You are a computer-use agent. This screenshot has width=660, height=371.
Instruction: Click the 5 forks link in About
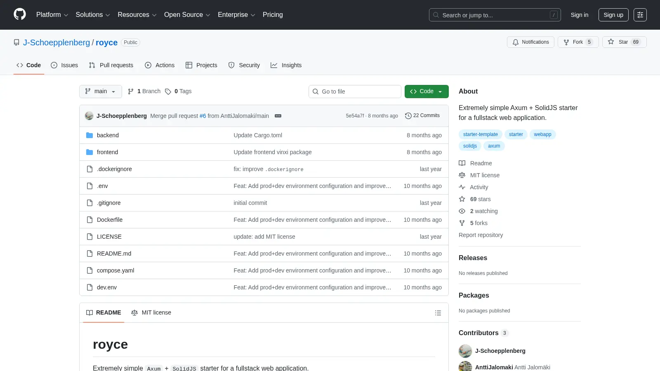click(x=478, y=223)
